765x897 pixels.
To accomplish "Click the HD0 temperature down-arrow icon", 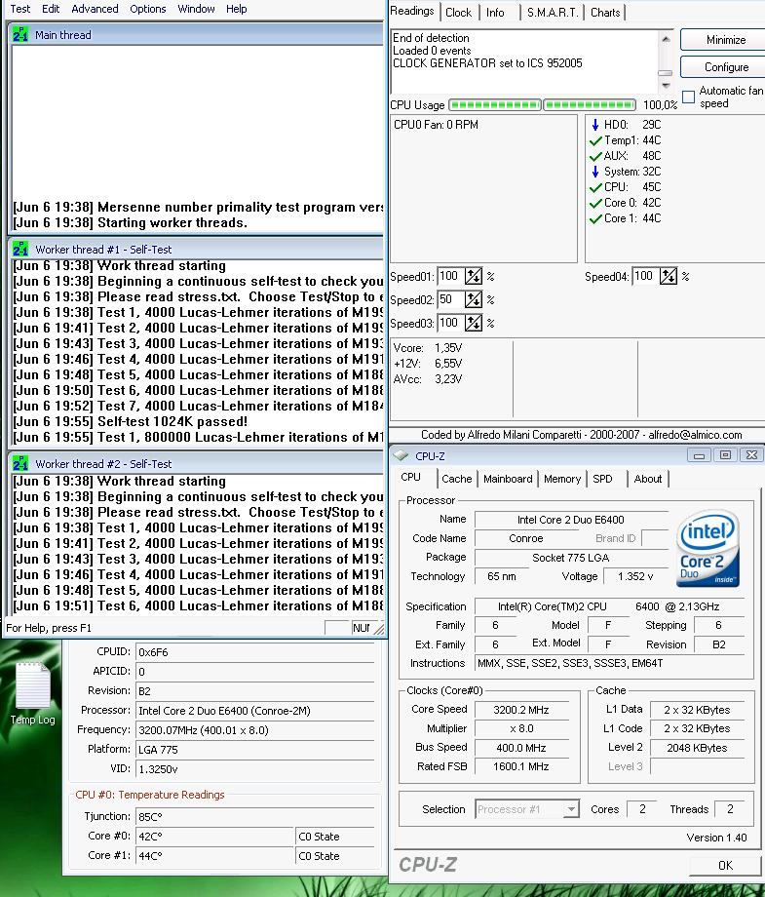I will (x=595, y=125).
